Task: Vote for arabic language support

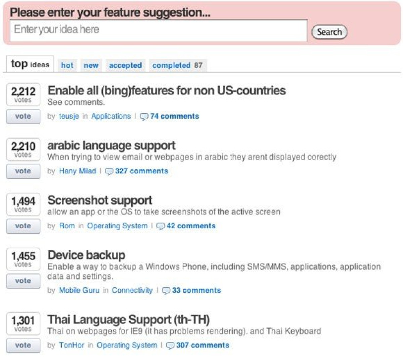Action: (x=23, y=171)
